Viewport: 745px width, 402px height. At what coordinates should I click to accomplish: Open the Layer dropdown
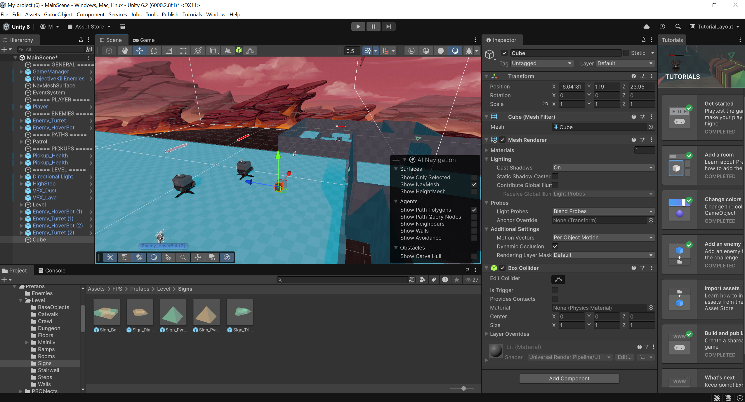pos(625,63)
